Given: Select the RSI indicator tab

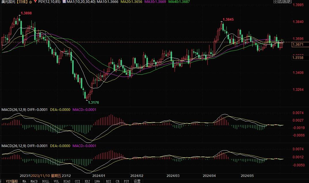Looking at the screenshot, I should click(x=108, y=181).
